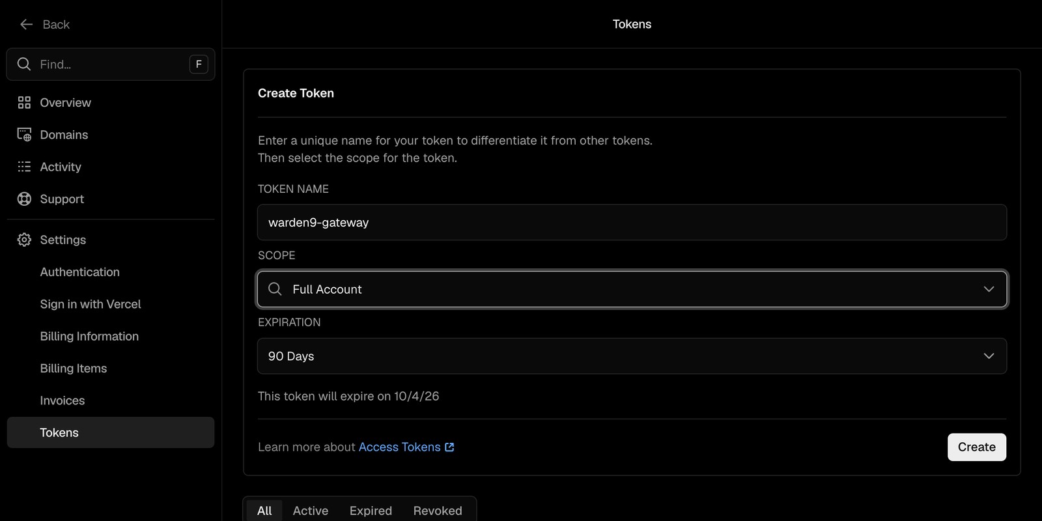Click the Activity list icon

[24, 167]
